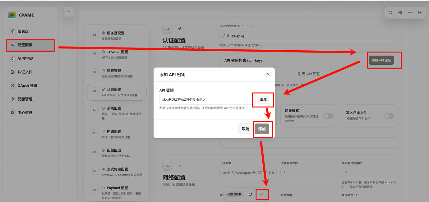The height and width of the screenshot is (202, 429).
Task: Jump to section 01 服务器配置
Action: [117, 35]
